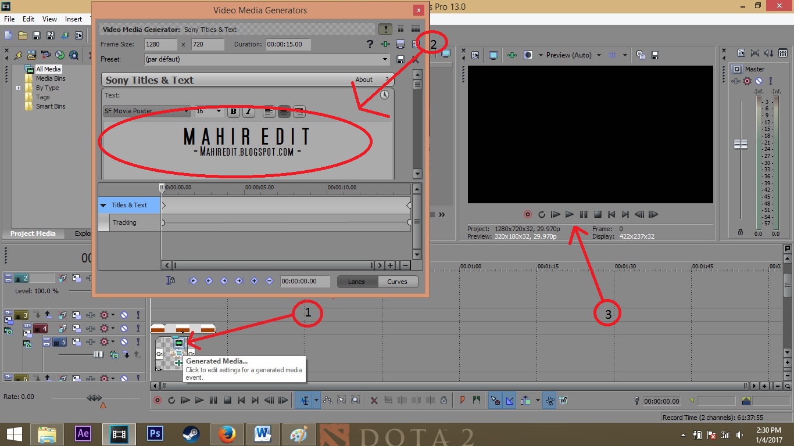Open split screen view in preview toolbar
The height and width of the screenshot is (446, 794).
tap(528, 55)
